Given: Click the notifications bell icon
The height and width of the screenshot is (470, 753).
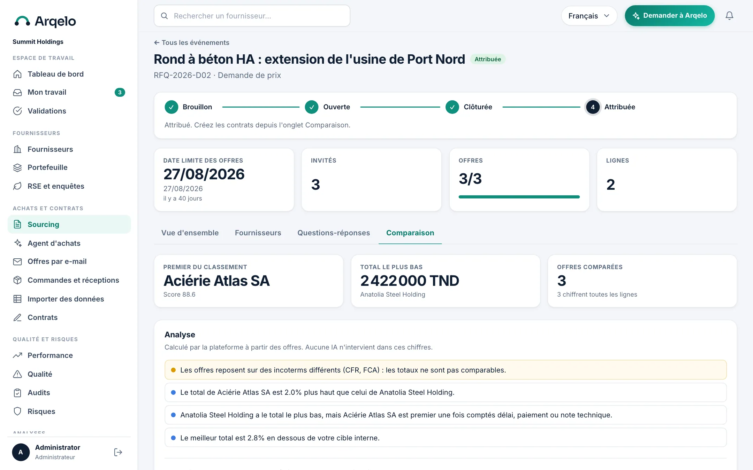Looking at the screenshot, I should coord(729,16).
